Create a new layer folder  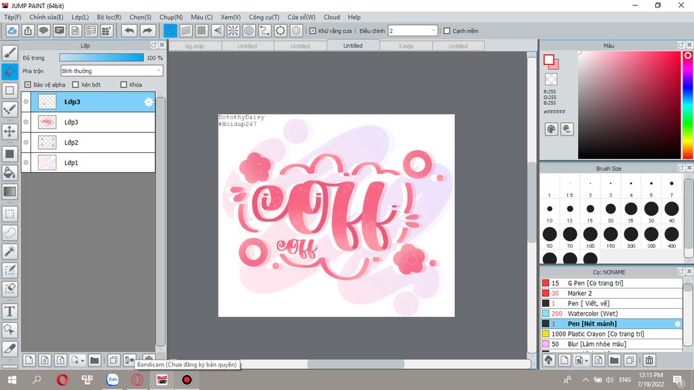(x=94, y=360)
